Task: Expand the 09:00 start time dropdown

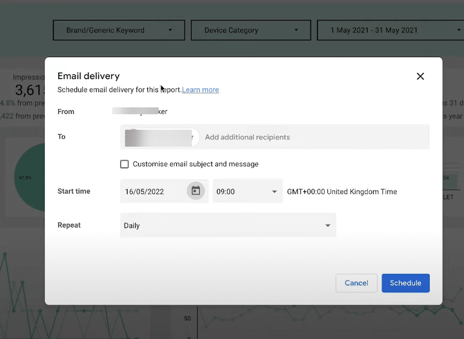Action: [247, 191]
